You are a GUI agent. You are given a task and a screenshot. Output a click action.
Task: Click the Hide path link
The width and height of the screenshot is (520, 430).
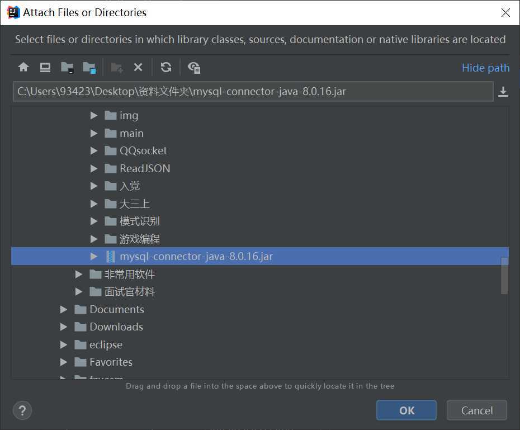(x=485, y=68)
